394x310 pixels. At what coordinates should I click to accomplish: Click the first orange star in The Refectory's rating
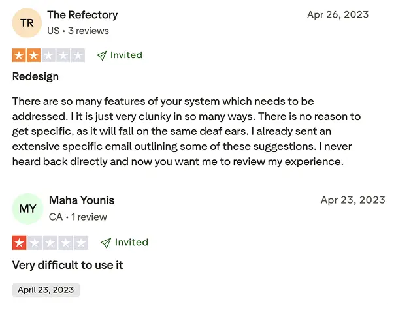click(x=19, y=55)
